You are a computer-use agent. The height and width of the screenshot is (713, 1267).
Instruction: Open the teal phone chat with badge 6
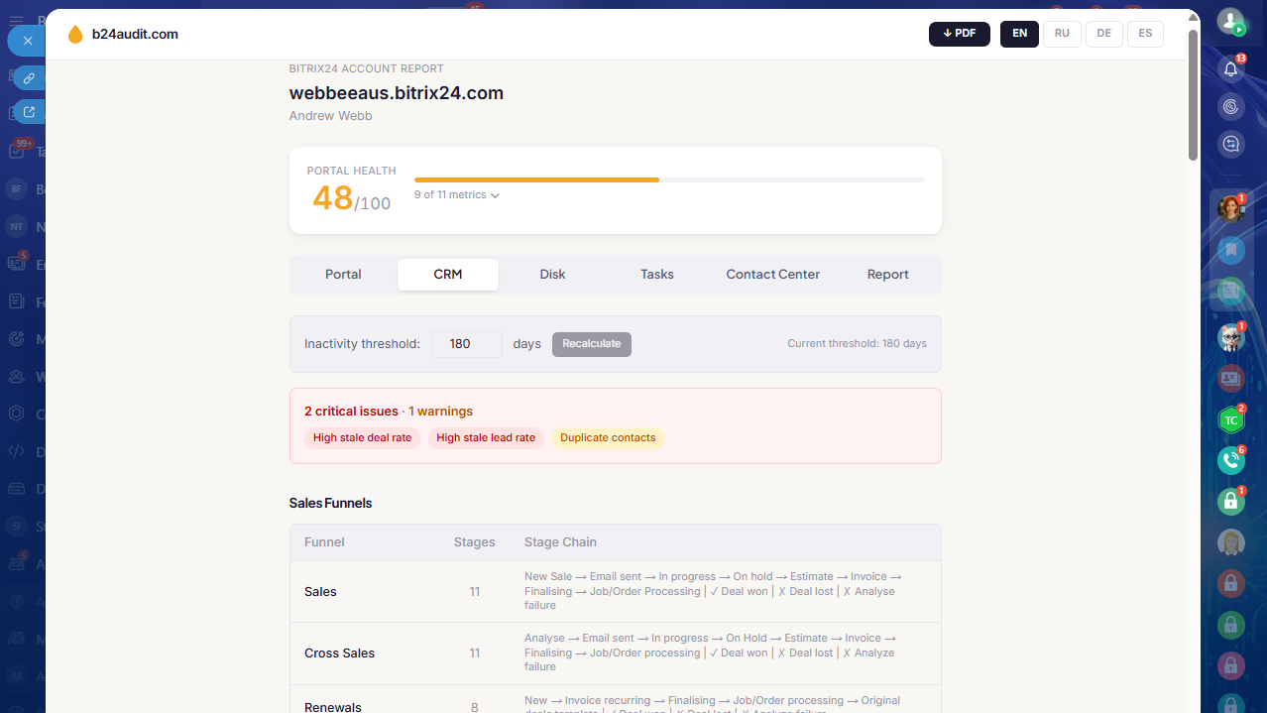1230,460
